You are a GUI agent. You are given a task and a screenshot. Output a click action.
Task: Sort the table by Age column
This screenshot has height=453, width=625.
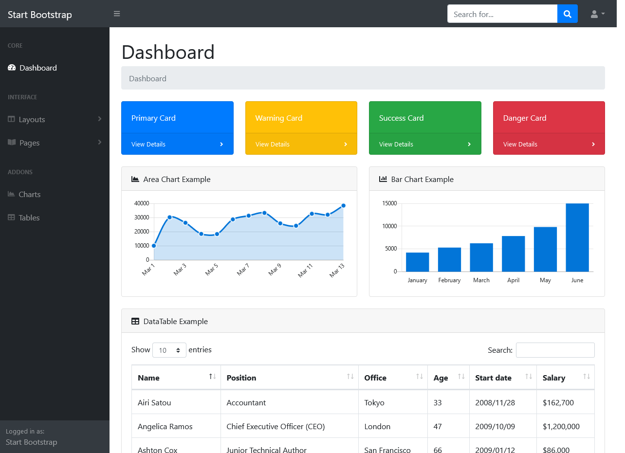click(448, 377)
